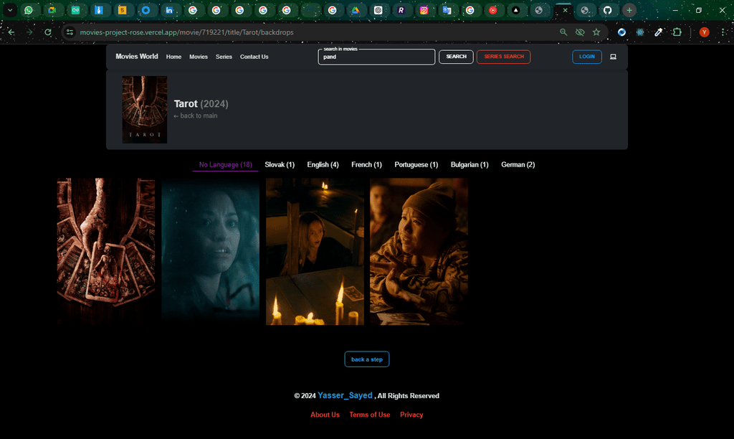Select the Slovak (1) tab
The image size is (734, 439).
280,164
